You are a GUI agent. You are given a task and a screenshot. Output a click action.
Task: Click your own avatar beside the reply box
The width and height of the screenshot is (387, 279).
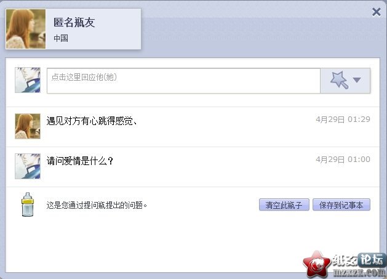[x=28, y=80]
